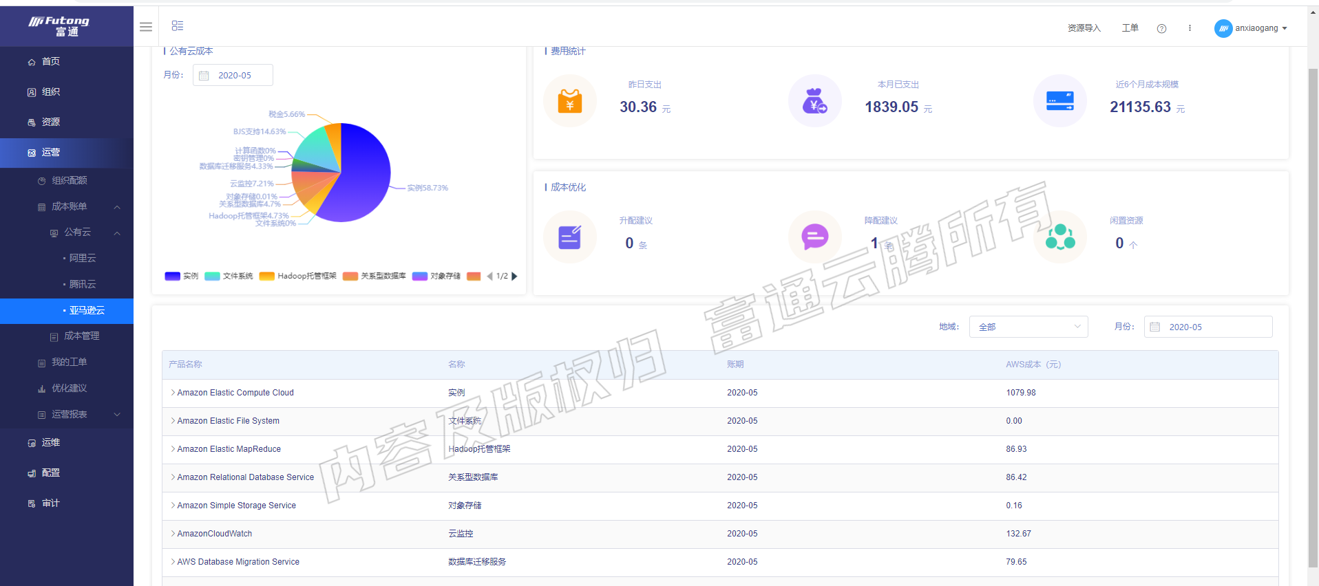
Task: Click the idle resources green circles icon
Action: pos(1060,237)
